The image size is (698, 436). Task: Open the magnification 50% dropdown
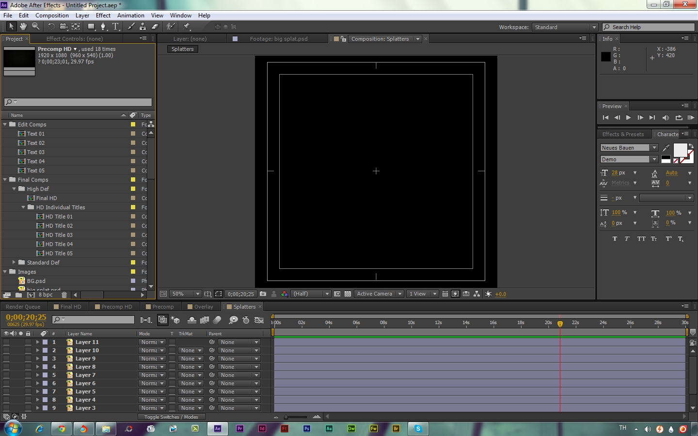point(186,294)
